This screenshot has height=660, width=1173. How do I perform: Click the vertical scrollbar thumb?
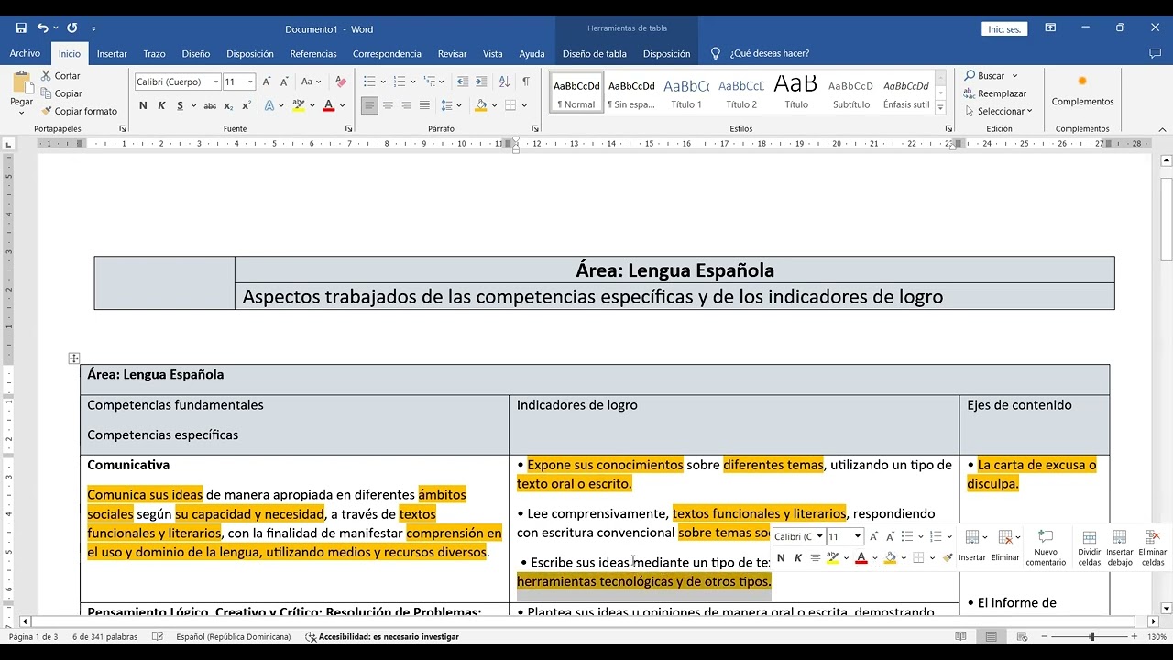[x=1167, y=217]
